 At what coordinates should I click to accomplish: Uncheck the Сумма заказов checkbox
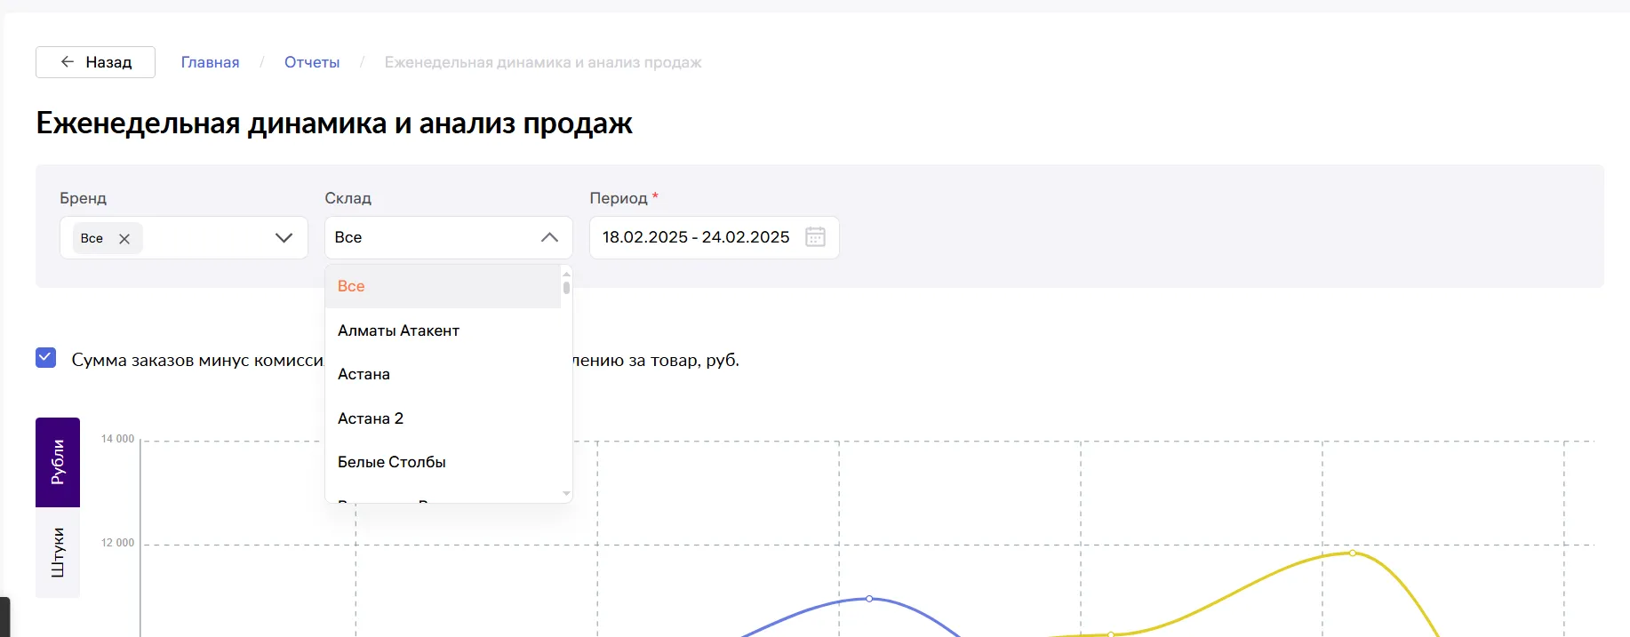click(46, 358)
